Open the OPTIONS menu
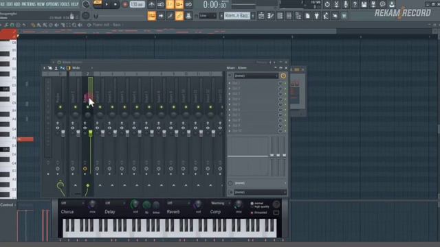This screenshot has height=247, width=440. click(52, 4)
